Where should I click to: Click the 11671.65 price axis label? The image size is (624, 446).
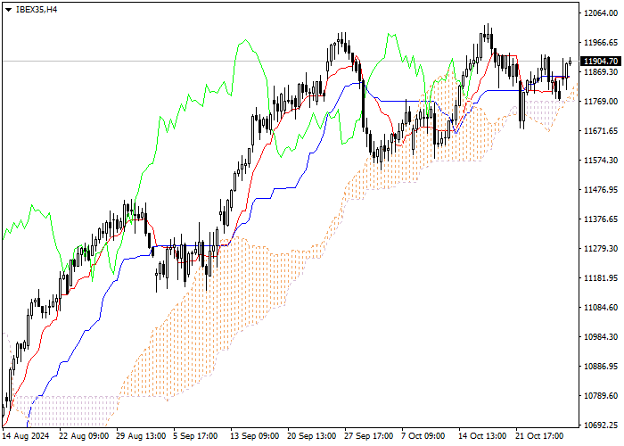pyautogui.click(x=601, y=131)
